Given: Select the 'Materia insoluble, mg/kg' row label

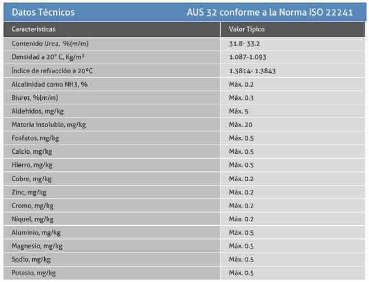Looking at the screenshot, I should point(49,125).
